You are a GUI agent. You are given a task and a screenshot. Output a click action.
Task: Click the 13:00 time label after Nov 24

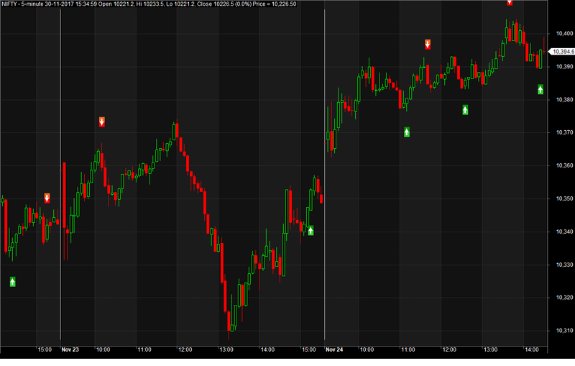[x=490, y=350]
